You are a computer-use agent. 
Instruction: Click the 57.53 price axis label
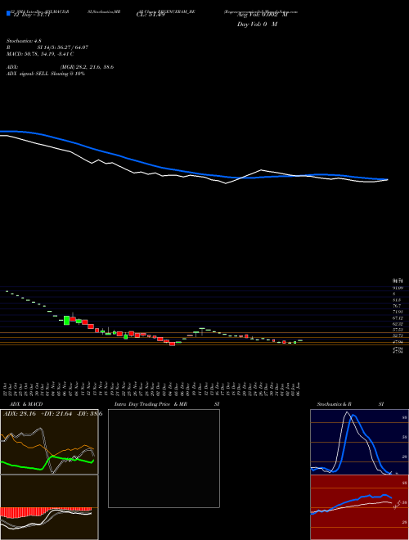[398, 330]
